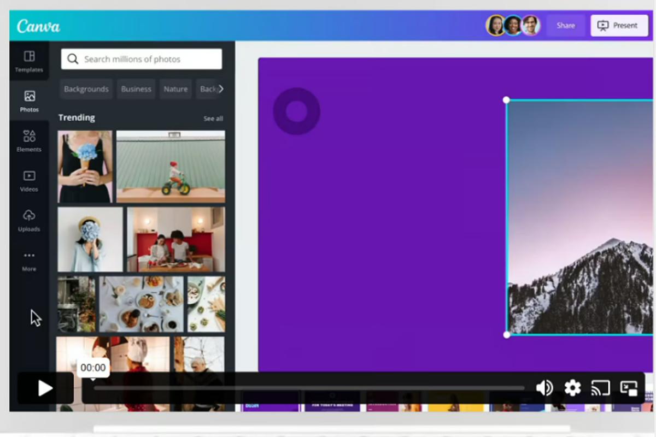The image size is (656, 437).
Task: Click the More options sidebar icon
Action: [x=29, y=261]
